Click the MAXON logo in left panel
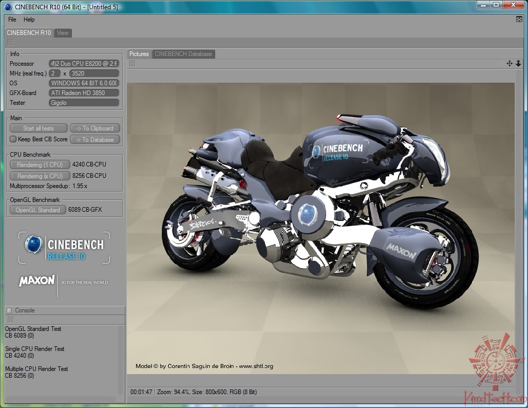 click(36, 281)
